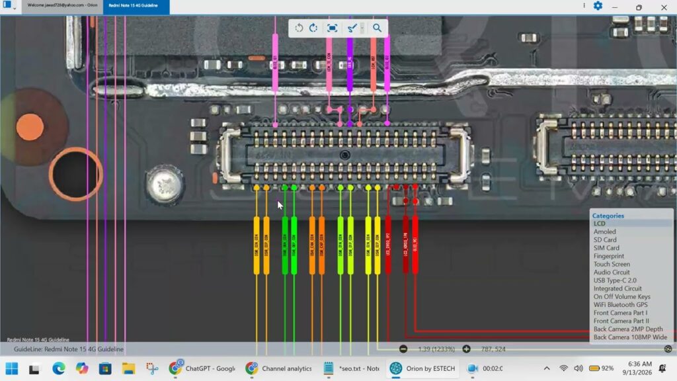Select LCD category

tap(599, 224)
